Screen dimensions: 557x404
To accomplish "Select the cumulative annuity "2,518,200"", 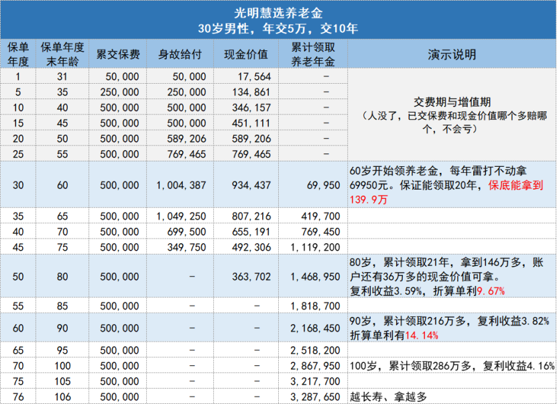I will click(315, 350).
